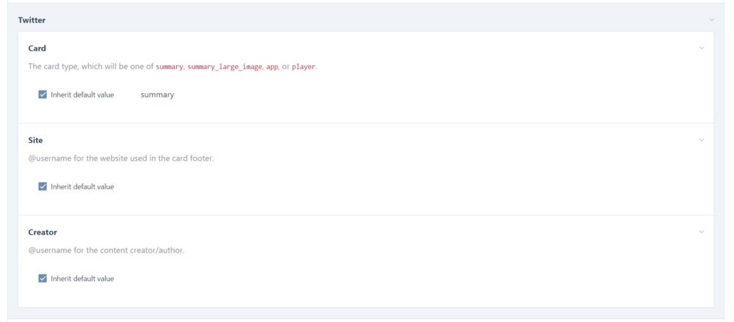Collapse the Twitter section chevron
The height and width of the screenshot is (322, 734).
(711, 20)
